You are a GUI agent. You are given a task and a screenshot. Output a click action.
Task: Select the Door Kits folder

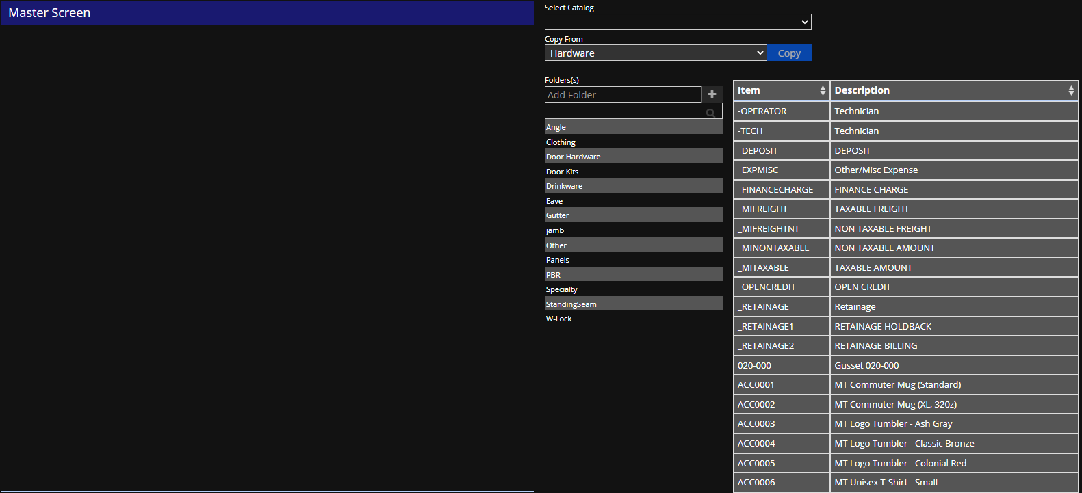click(634, 172)
